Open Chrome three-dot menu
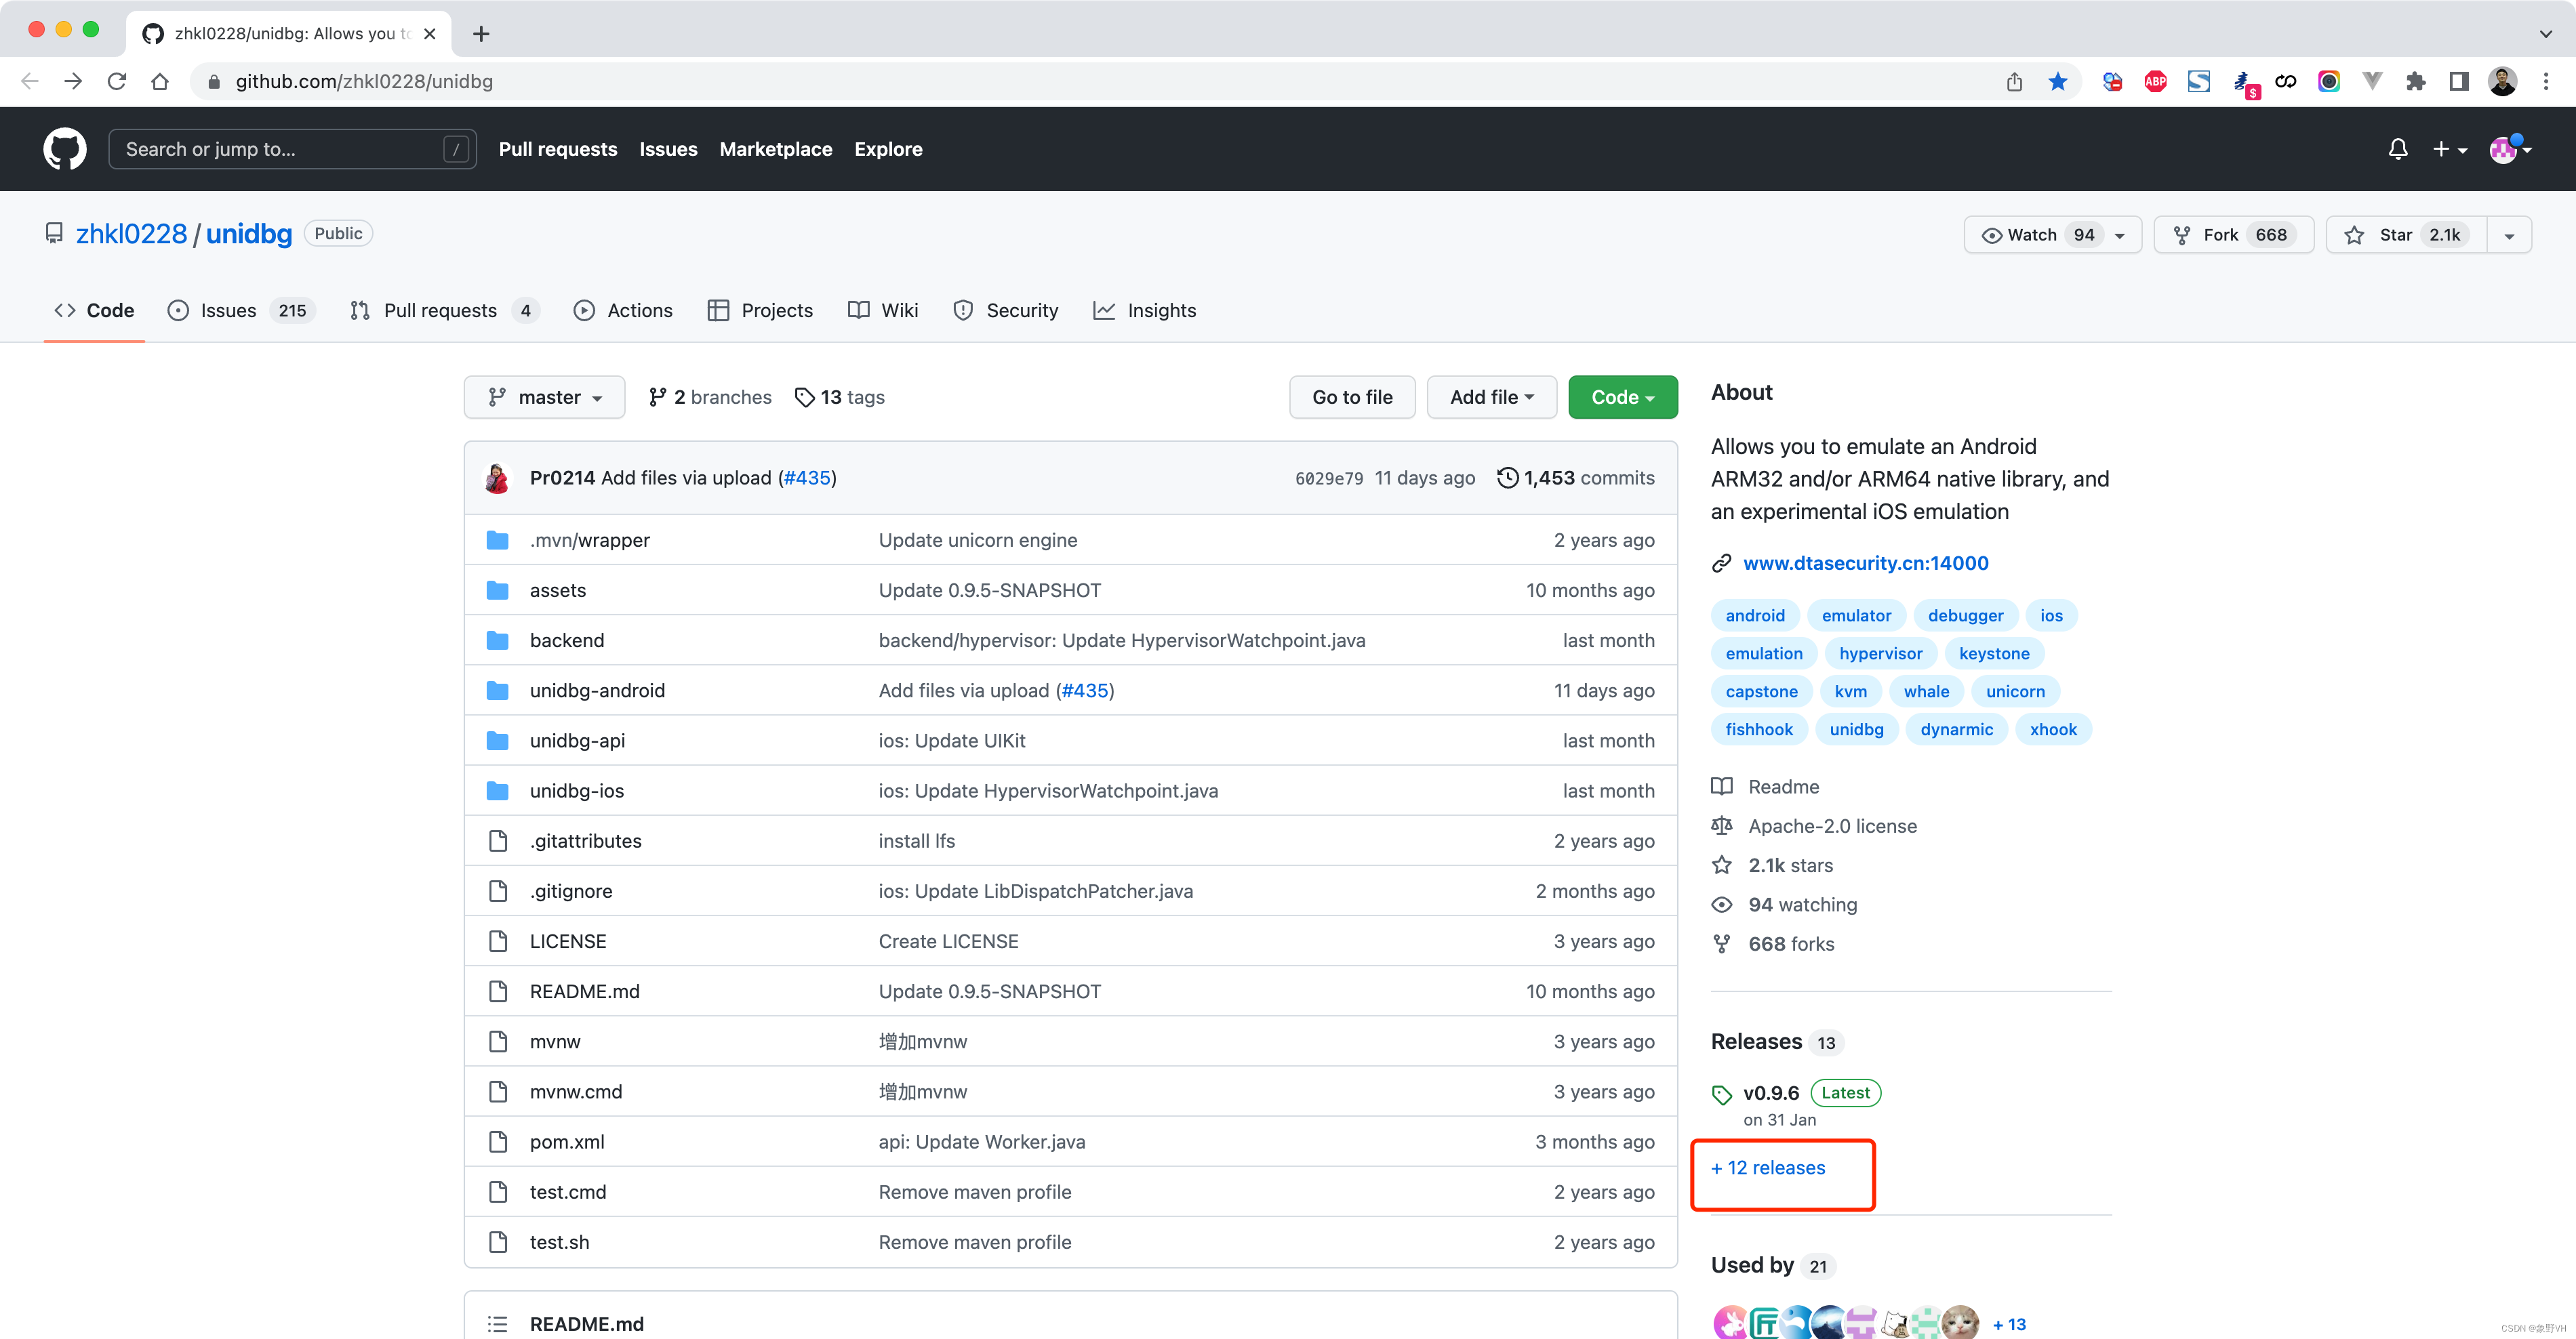The height and width of the screenshot is (1339, 2576). tap(2546, 81)
